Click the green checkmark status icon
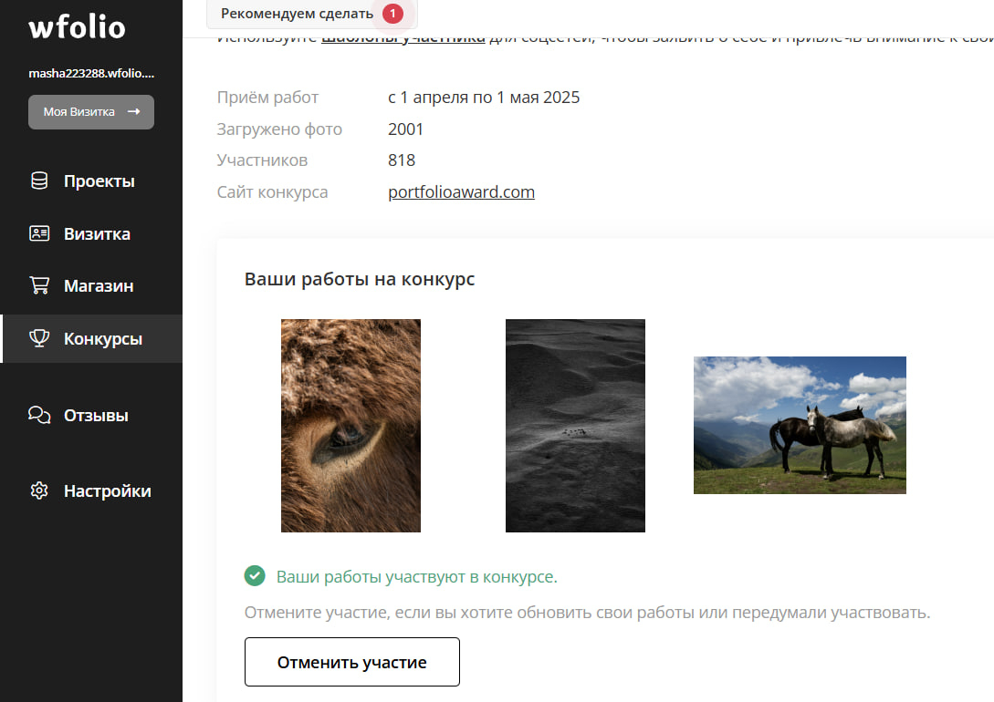994x702 pixels. [x=255, y=576]
